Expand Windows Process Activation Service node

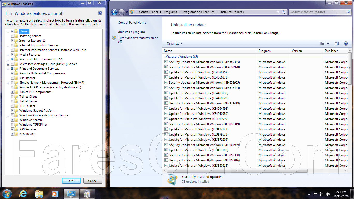8,115
